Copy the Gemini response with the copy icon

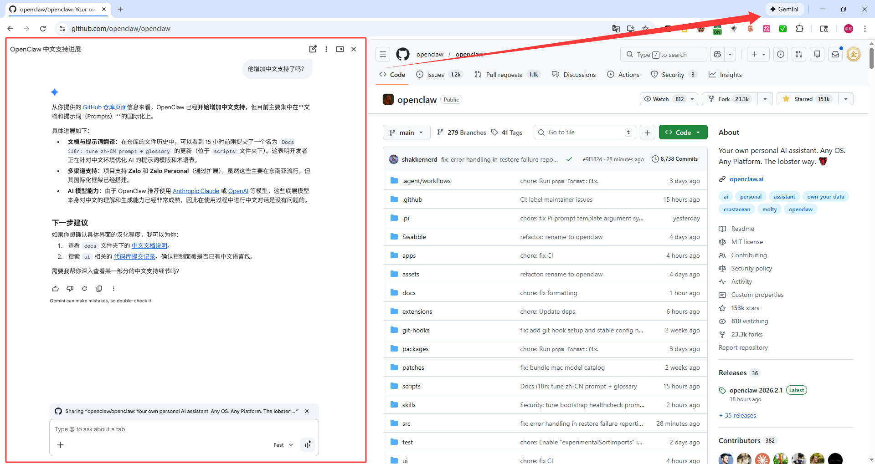[x=99, y=289]
